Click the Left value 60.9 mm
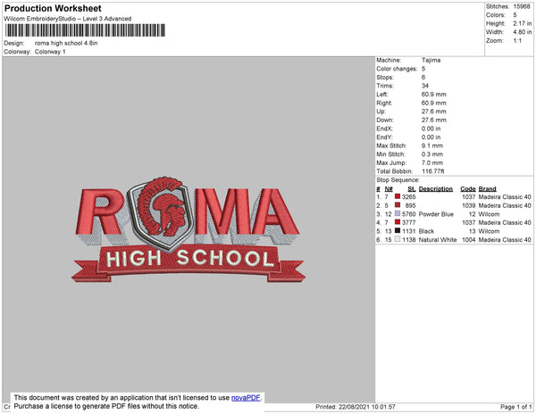The width and height of the screenshot is (536, 414). [x=434, y=95]
